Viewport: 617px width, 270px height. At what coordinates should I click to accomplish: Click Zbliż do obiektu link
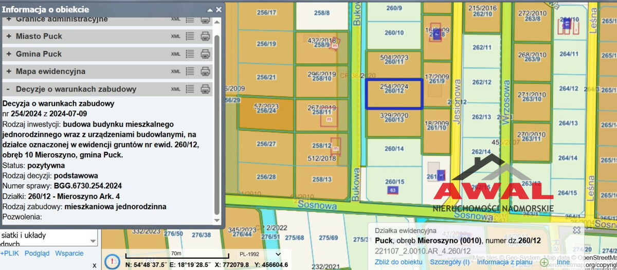click(x=399, y=262)
